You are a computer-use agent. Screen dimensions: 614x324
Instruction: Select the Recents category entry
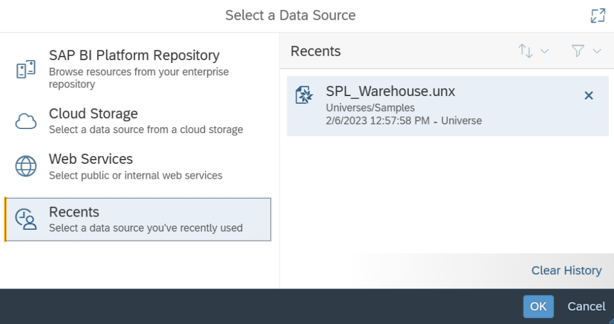pos(138,220)
